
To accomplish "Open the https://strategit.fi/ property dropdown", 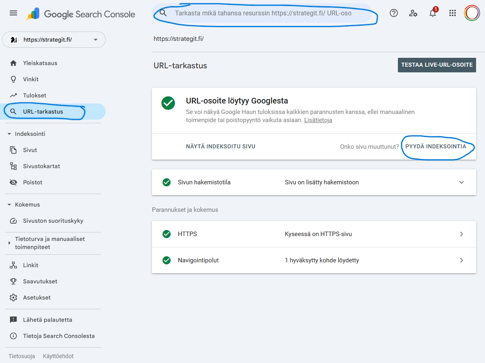I will click(54, 40).
